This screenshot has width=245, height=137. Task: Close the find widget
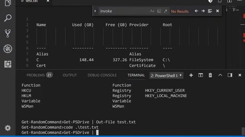pyautogui.click(x=217, y=11)
